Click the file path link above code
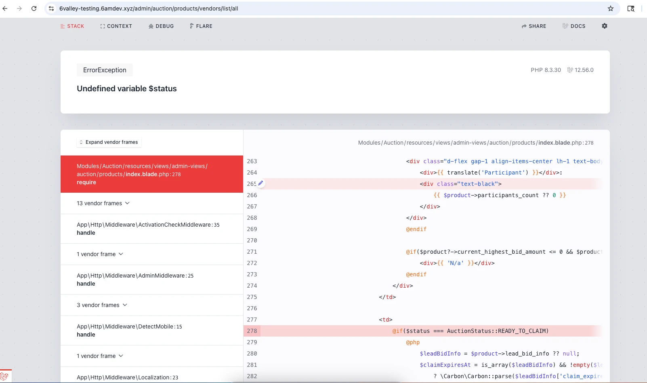 pos(476,143)
